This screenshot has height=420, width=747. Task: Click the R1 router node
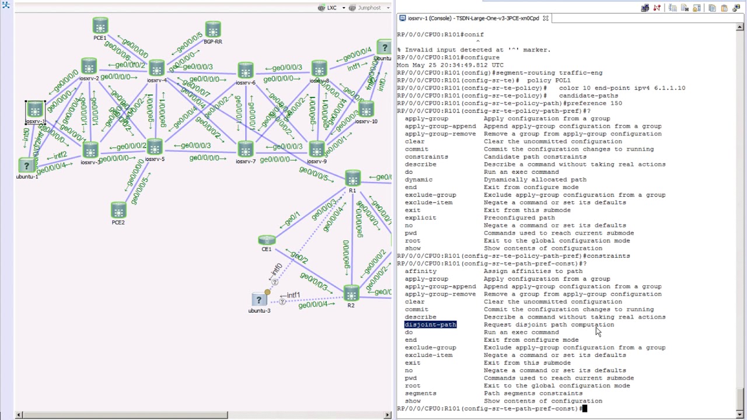(352, 178)
